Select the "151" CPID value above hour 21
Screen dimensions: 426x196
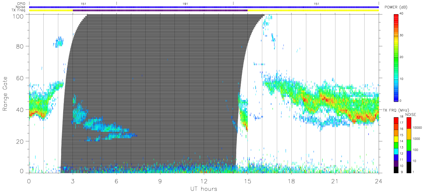316,3
